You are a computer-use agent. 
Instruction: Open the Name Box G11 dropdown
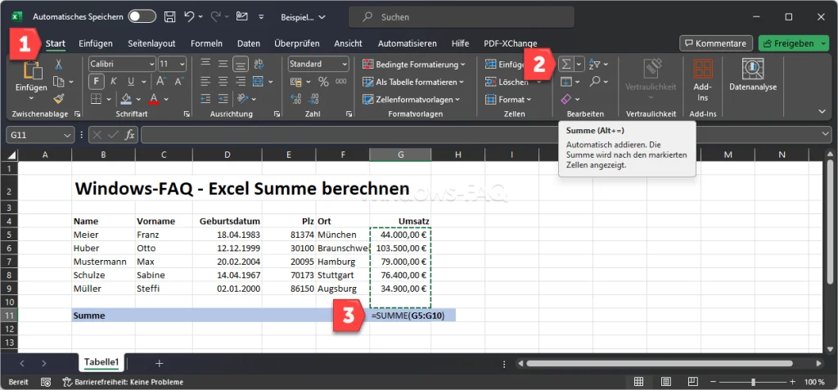(67, 135)
